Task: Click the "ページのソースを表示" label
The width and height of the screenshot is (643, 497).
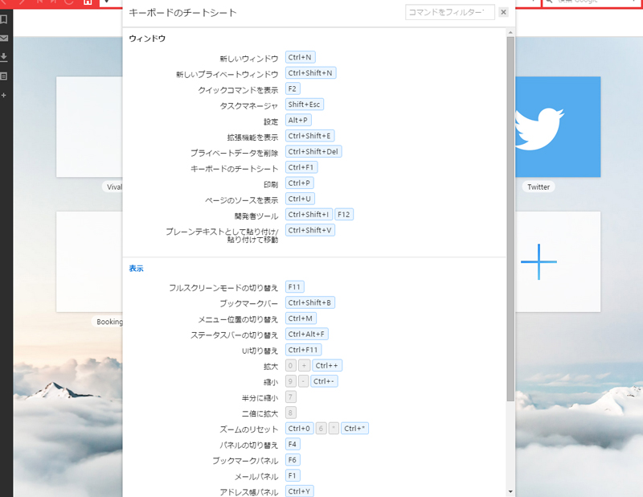Action: tap(242, 200)
